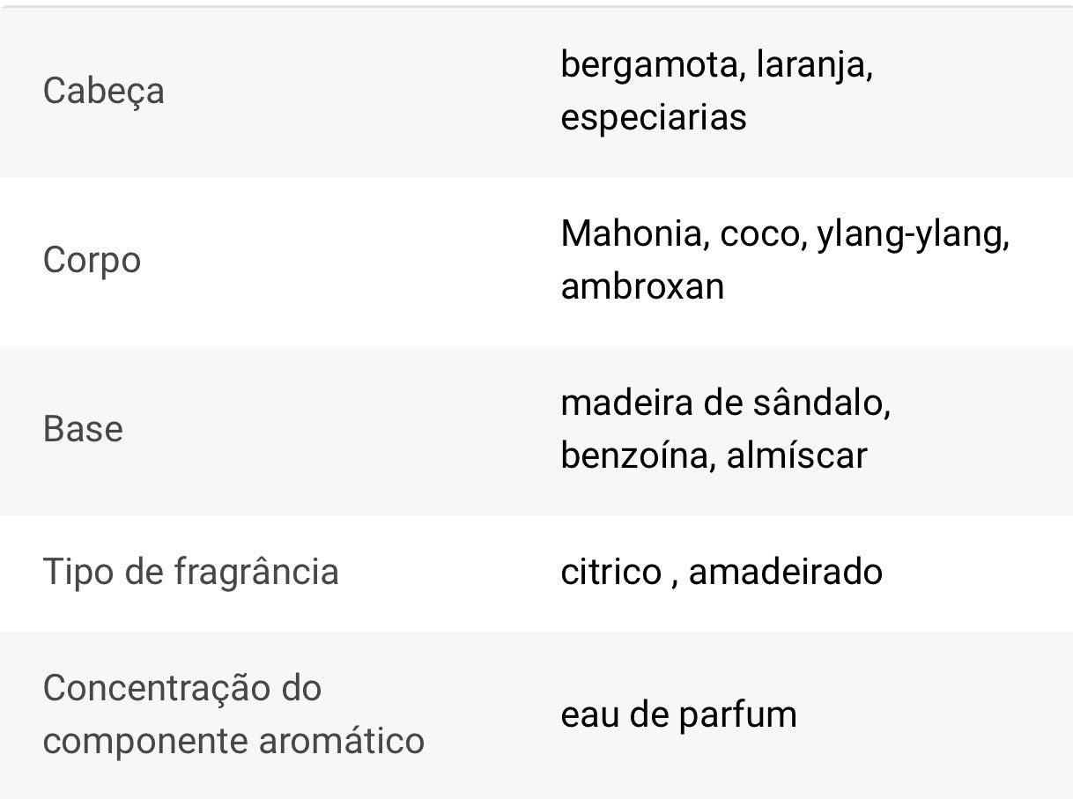The height and width of the screenshot is (799, 1073).
Task: Click the madeira de sândalo text
Action: click(x=724, y=403)
